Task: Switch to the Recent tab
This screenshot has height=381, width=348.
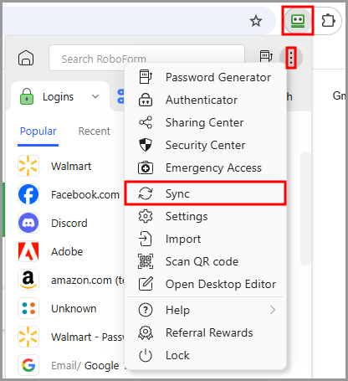Action: (95, 131)
